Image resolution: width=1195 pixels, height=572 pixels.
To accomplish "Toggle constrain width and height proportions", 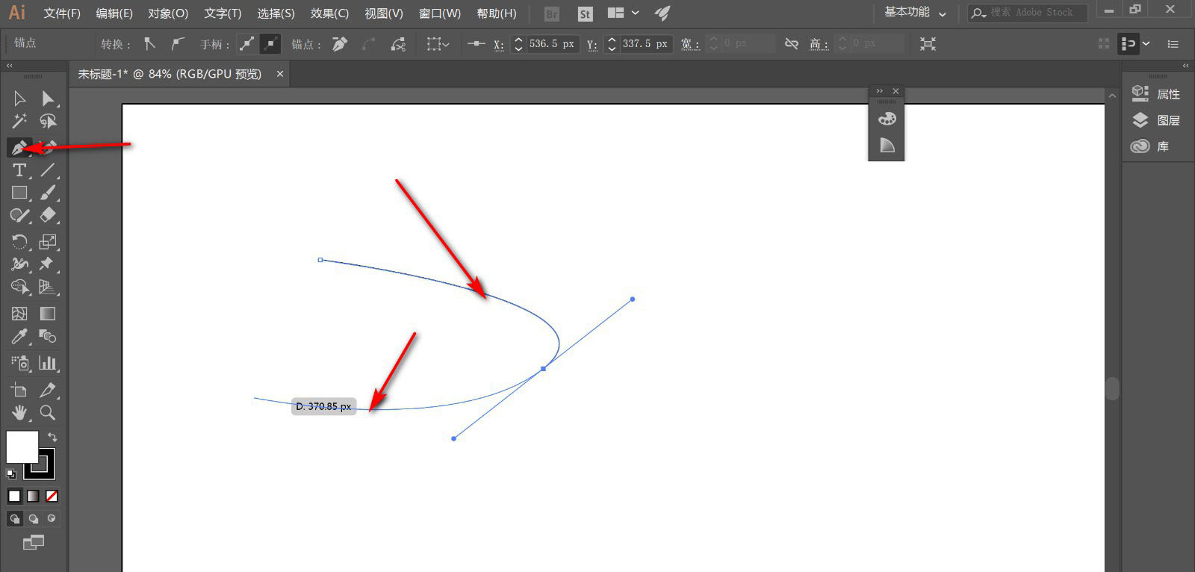I will click(x=792, y=44).
